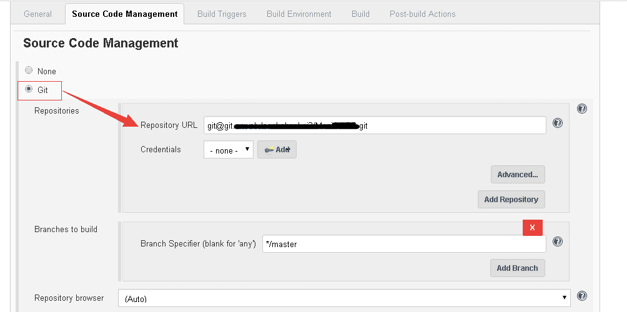Switch to the General tab

point(37,14)
